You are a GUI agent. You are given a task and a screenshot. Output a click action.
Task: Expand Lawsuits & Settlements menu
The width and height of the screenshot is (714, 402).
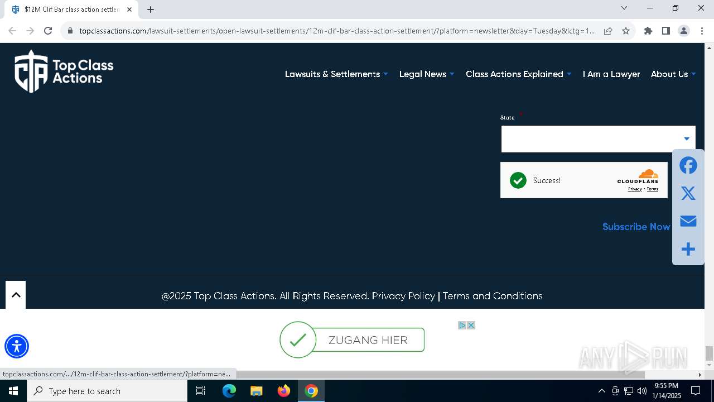(x=336, y=74)
